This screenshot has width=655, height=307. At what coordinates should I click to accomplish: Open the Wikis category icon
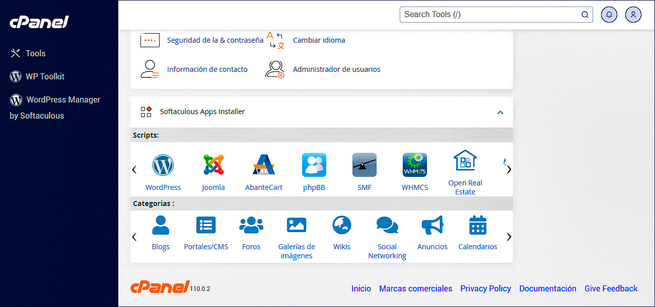pyautogui.click(x=341, y=225)
